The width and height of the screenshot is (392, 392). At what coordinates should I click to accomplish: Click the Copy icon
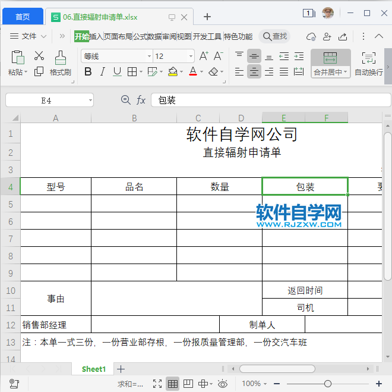[x=39, y=71]
